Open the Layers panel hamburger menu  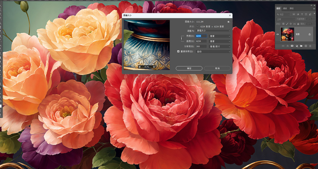pos(314,9)
